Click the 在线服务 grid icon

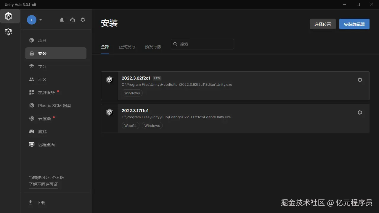coord(32,92)
